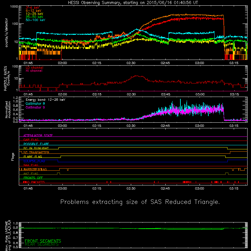Click the orange PARTICLE FLAG label

(35, 169)
